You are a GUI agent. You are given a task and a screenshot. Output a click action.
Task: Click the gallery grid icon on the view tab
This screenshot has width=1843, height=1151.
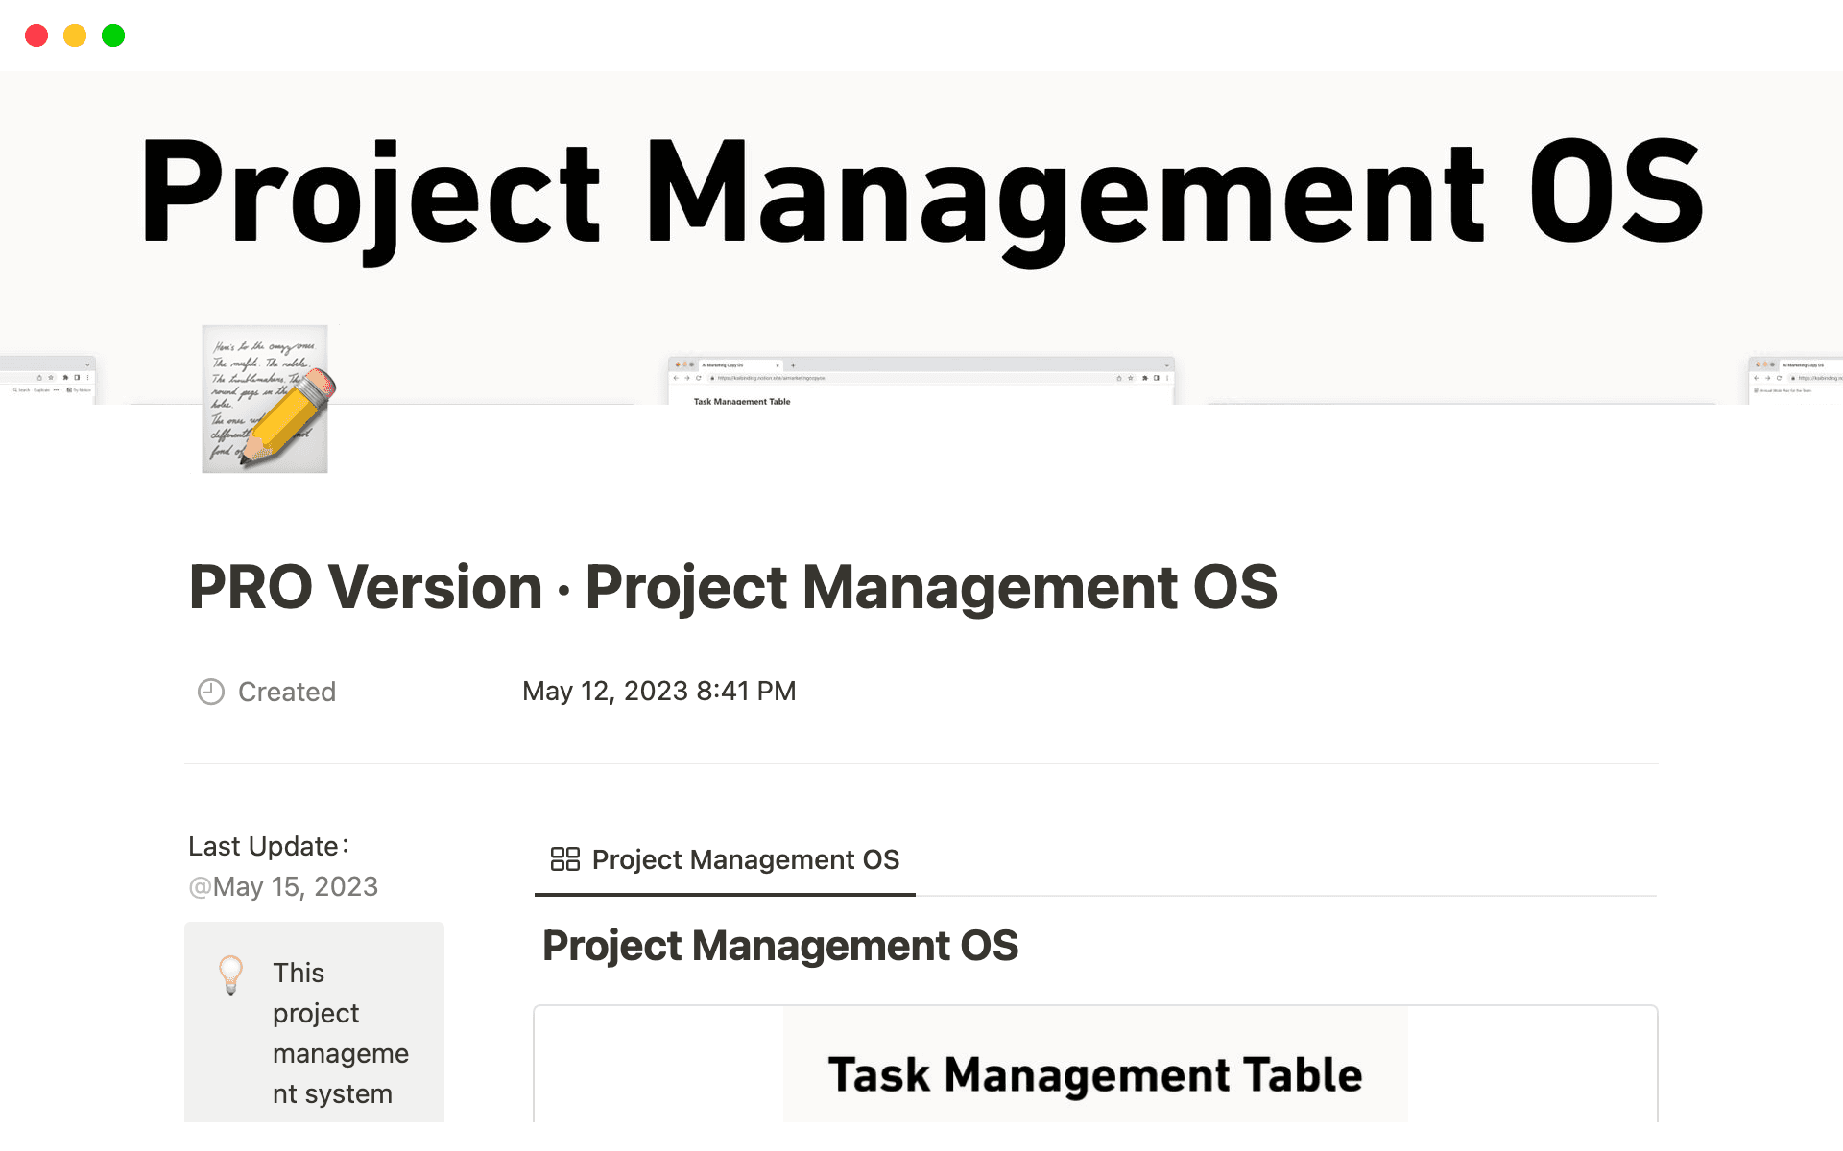click(564, 859)
